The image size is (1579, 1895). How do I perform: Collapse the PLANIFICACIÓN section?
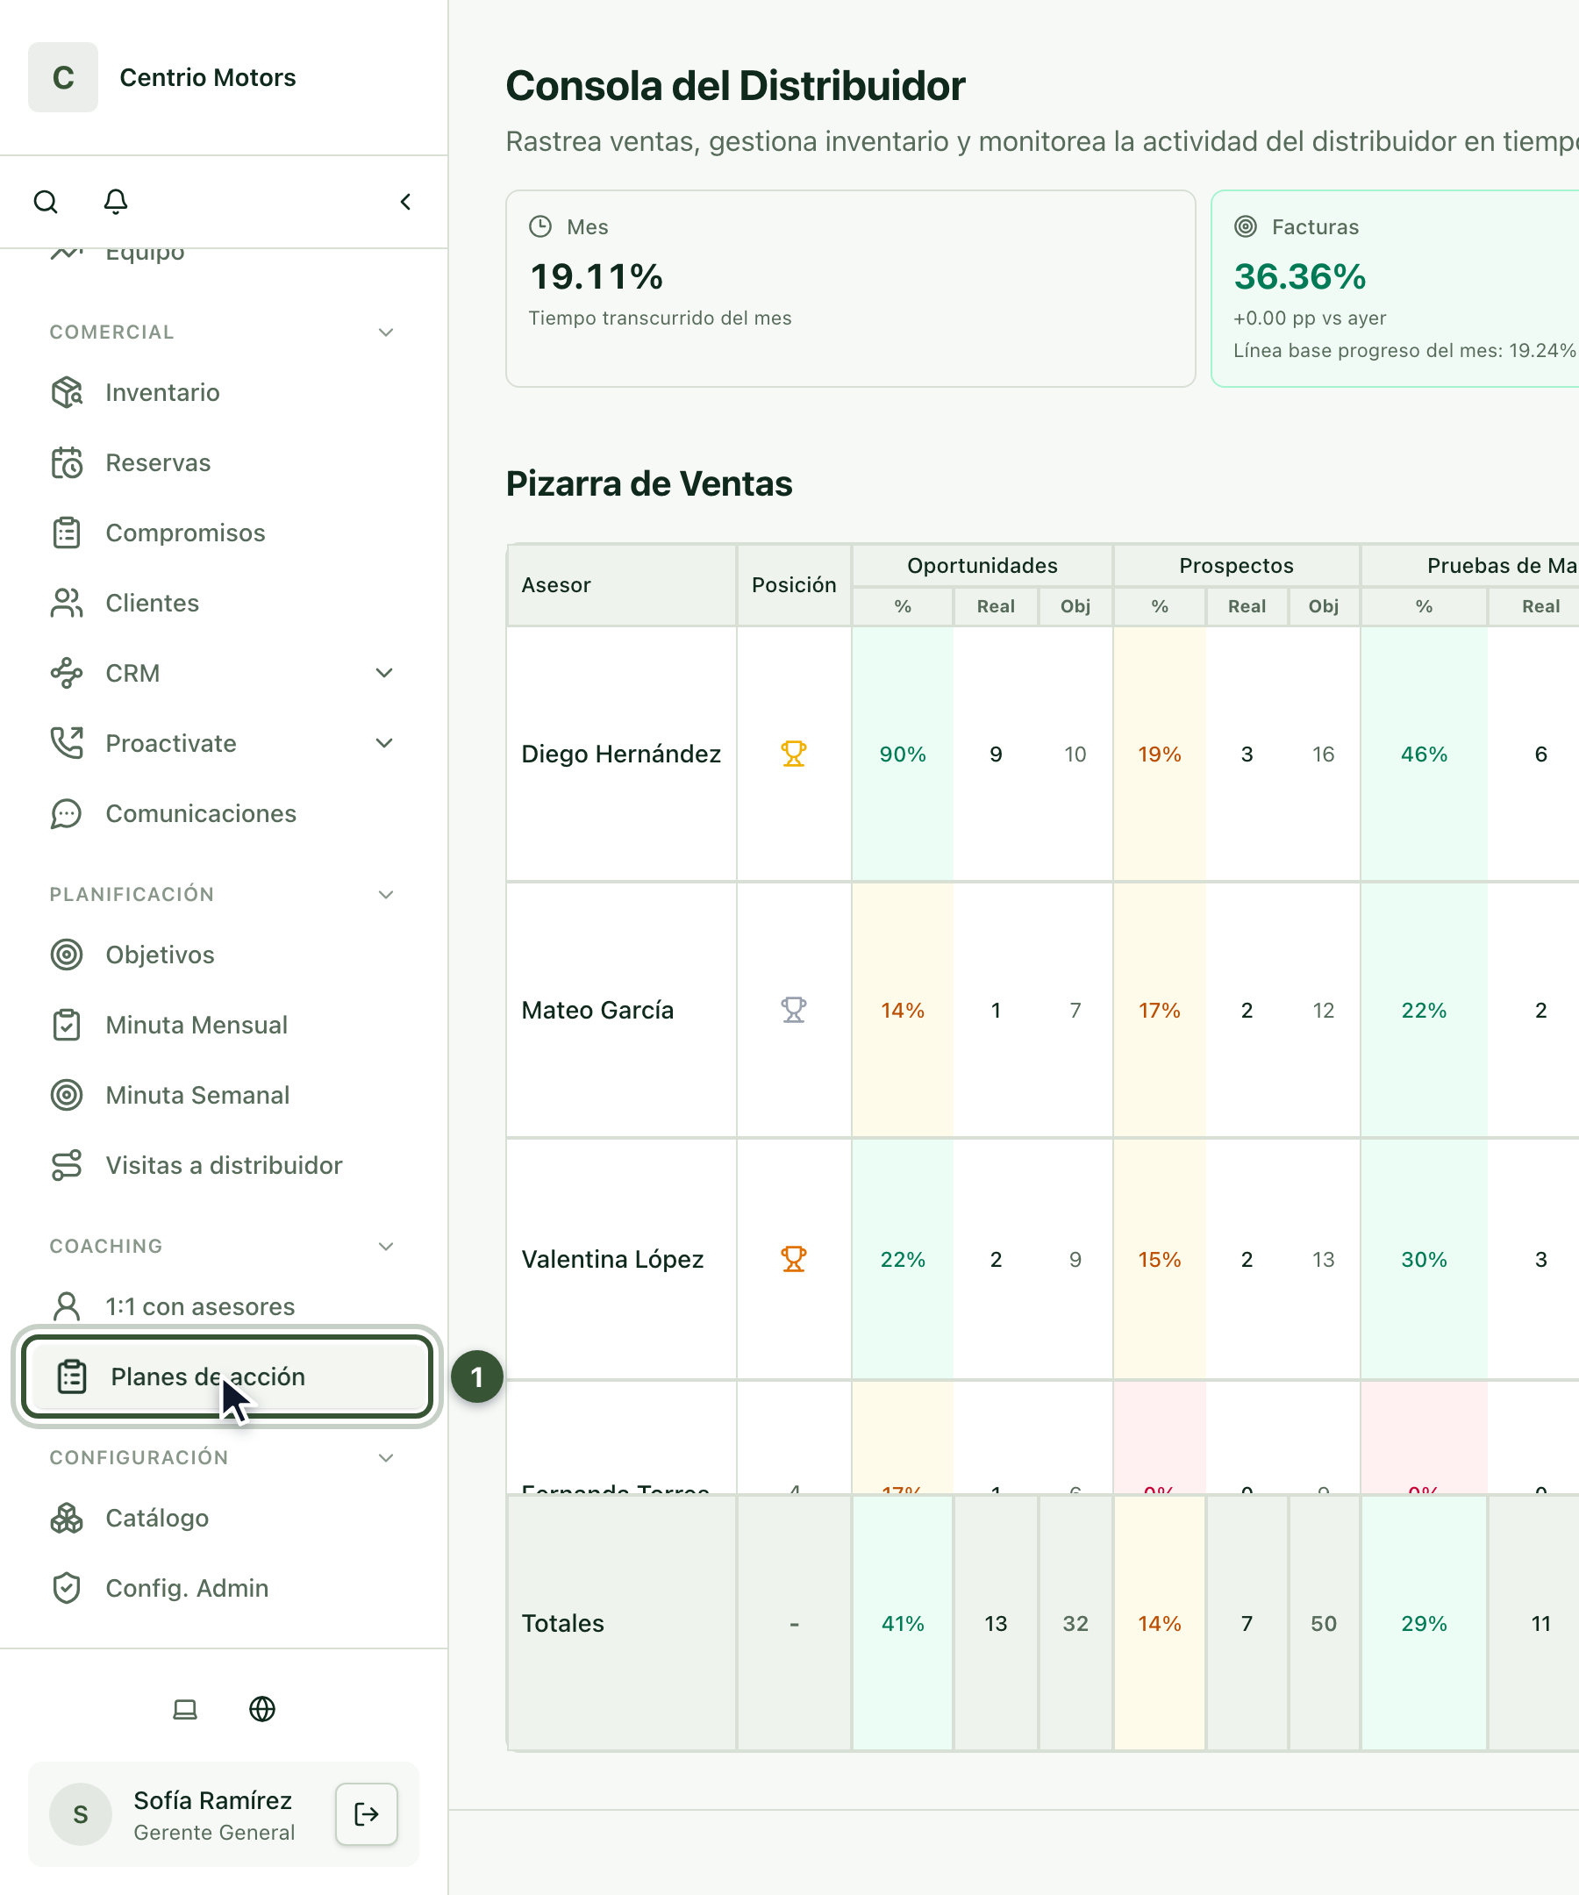point(386,894)
